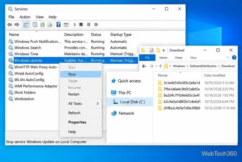
Task: Click the Properties checkmark icon in Explorer title bar
Action: [x=152, y=50]
